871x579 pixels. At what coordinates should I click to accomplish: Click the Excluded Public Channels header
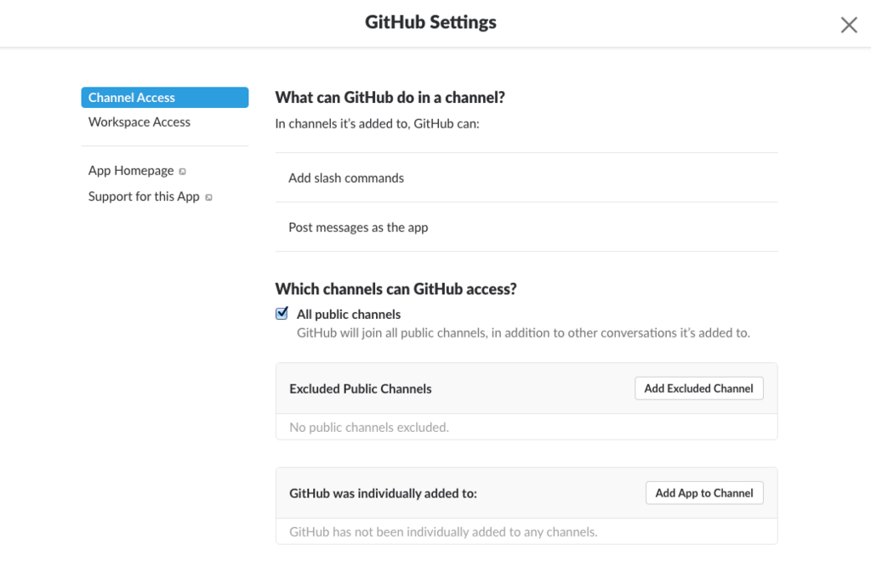[361, 389]
